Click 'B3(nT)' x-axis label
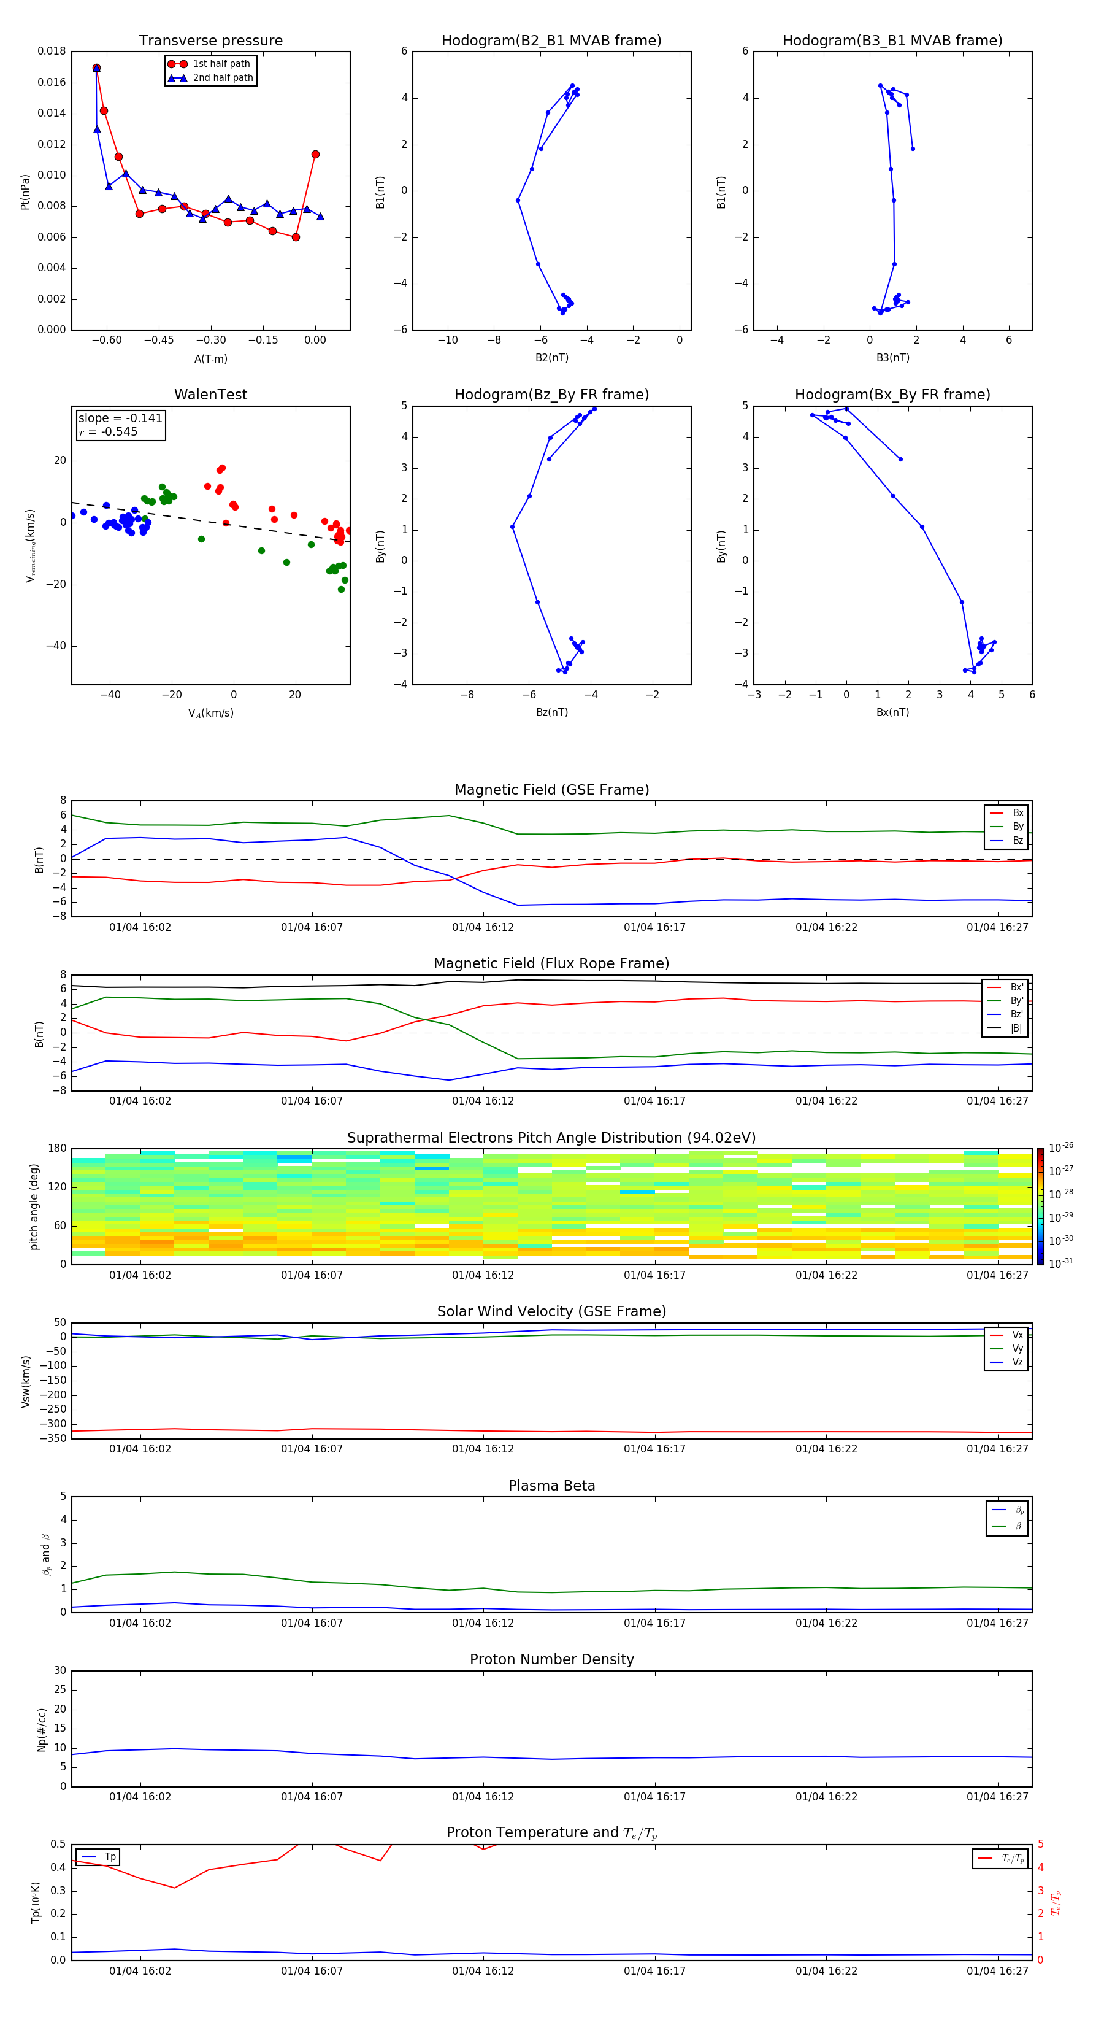The width and height of the screenshot is (1104, 2025). 892,358
